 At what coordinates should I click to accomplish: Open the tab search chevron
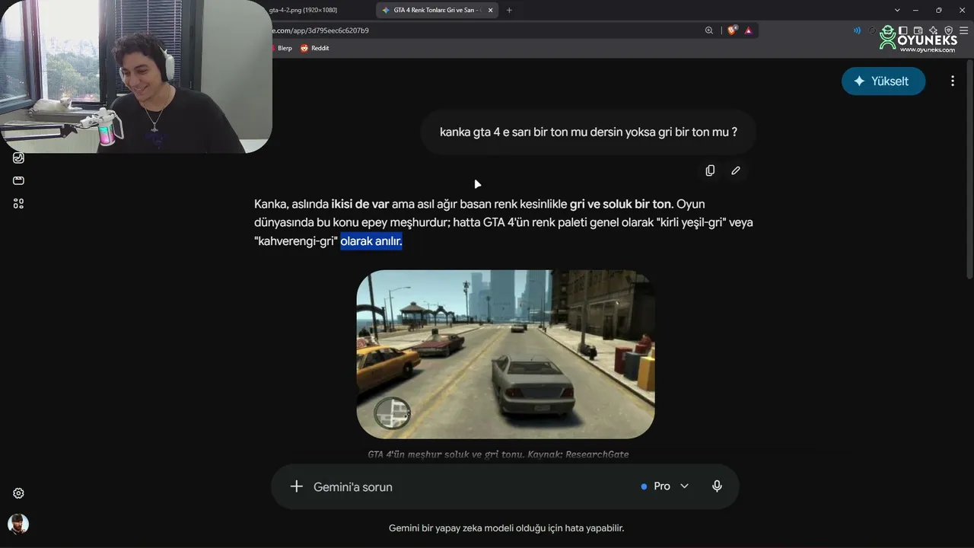[x=898, y=10]
